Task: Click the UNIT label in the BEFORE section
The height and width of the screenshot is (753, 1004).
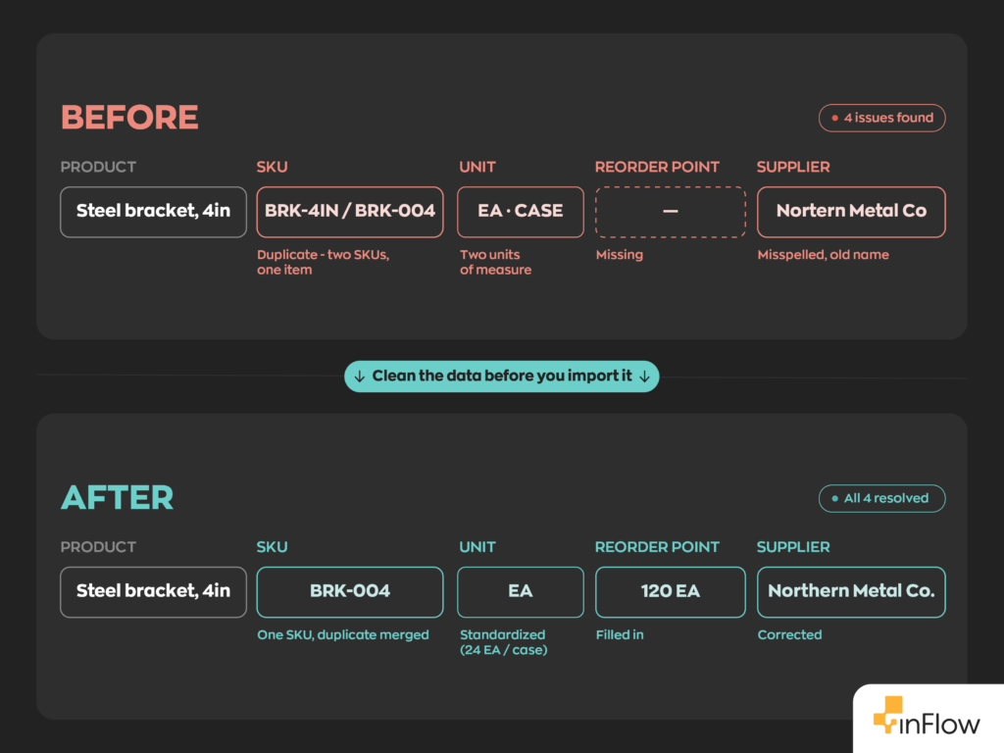Action: pos(477,167)
